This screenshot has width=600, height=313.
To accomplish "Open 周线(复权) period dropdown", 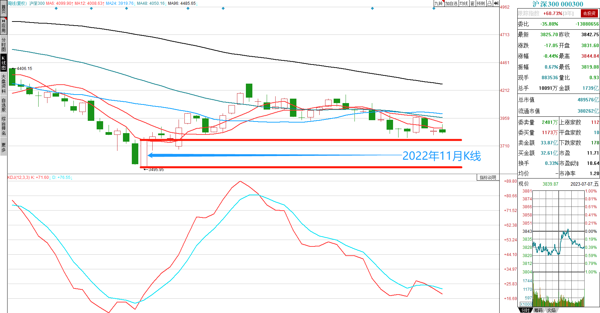I will (x=17, y=3).
